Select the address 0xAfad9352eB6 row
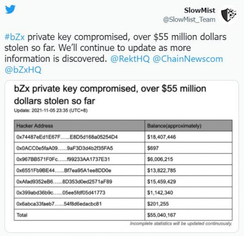This screenshot has width=244, height=236. click(x=123, y=181)
